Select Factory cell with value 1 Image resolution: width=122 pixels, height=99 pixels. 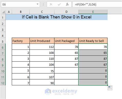click(x=21, y=47)
